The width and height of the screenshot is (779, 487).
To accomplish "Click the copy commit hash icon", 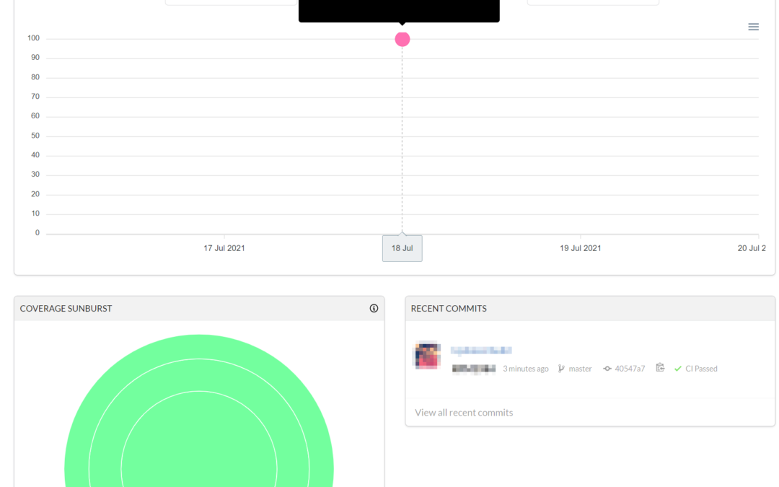I will [x=660, y=368].
